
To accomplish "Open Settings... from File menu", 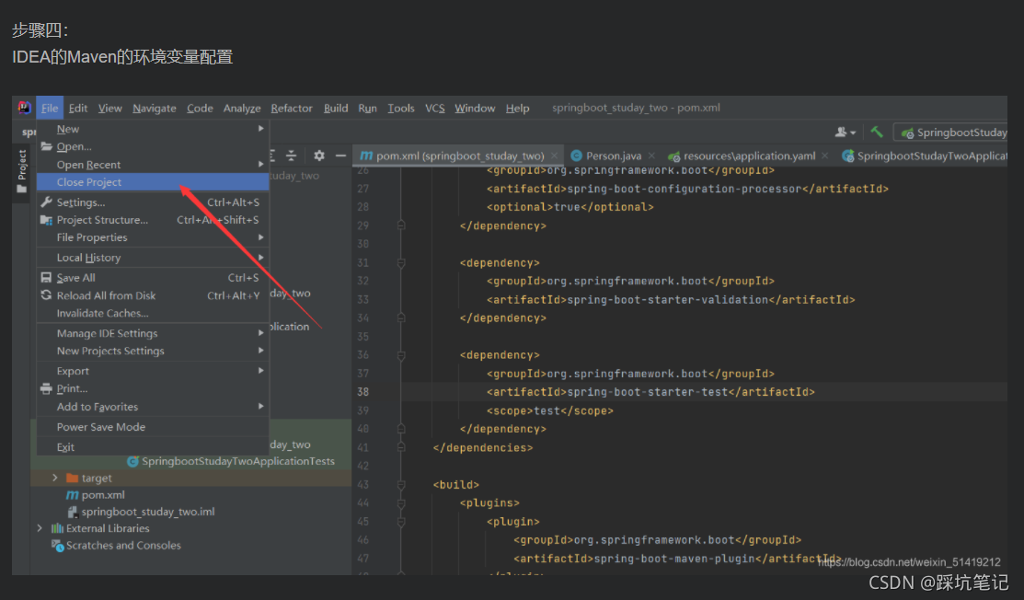I will [153, 202].
